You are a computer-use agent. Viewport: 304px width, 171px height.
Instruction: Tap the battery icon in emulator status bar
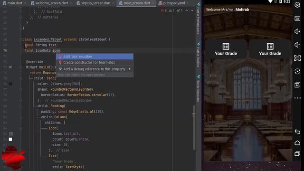pos(281,1)
